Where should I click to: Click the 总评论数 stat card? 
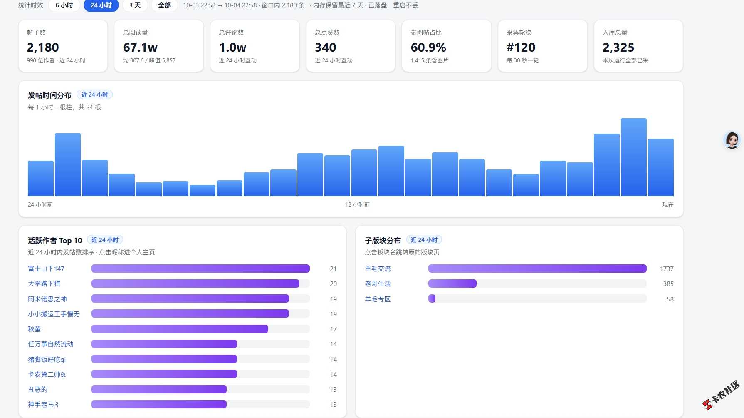(x=255, y=46)
